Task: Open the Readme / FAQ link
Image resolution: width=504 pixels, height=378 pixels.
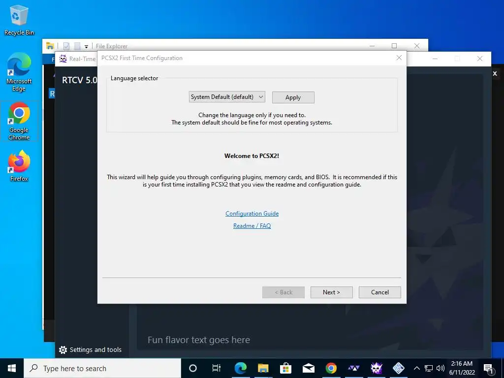Action: 252,225
